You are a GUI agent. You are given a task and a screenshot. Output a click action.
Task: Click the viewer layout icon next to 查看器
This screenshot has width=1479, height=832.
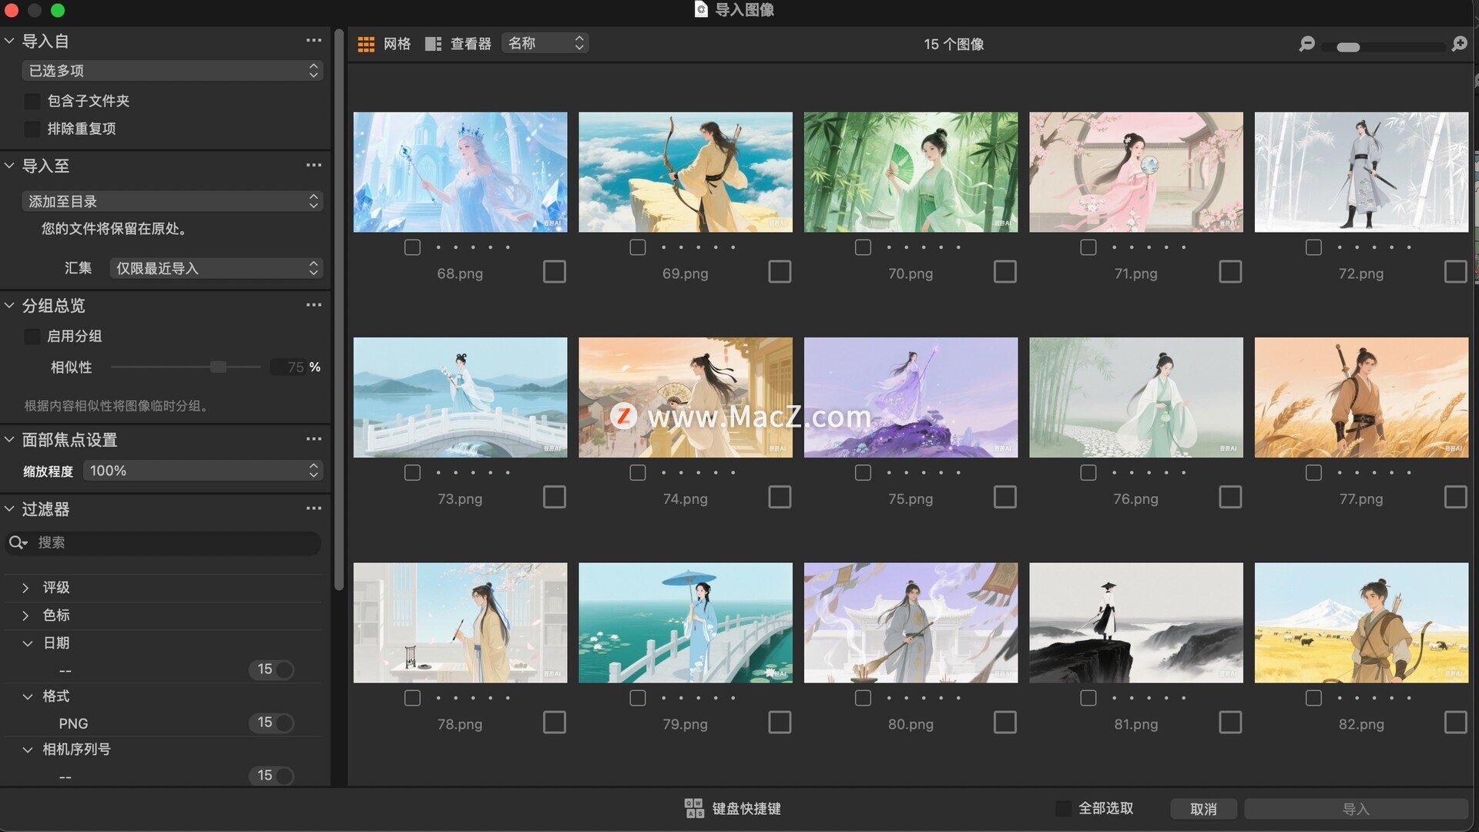(433, 44)
